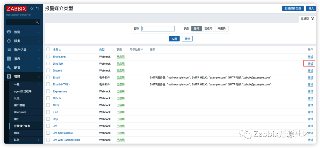The width and height of the screenshot is (320, 148).
Task: Select 已启用 status filter option
Action: pyautogui.click(x=208, y=28)
